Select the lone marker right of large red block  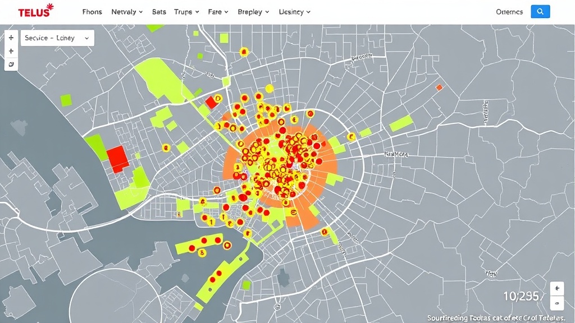tap(166, 148)
